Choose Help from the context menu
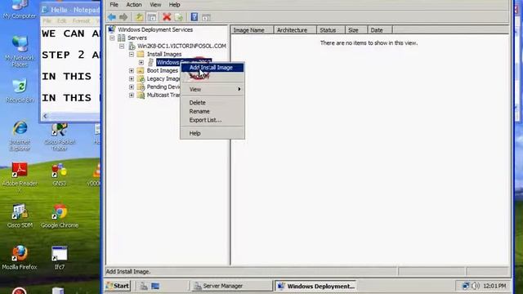The height and width of the screenshot is (294, 523). (x=212, y=133)
